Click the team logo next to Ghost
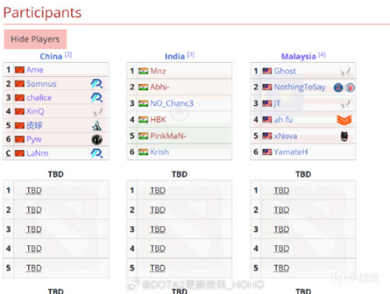Screen dimensions: 390x294 point(345,71)
